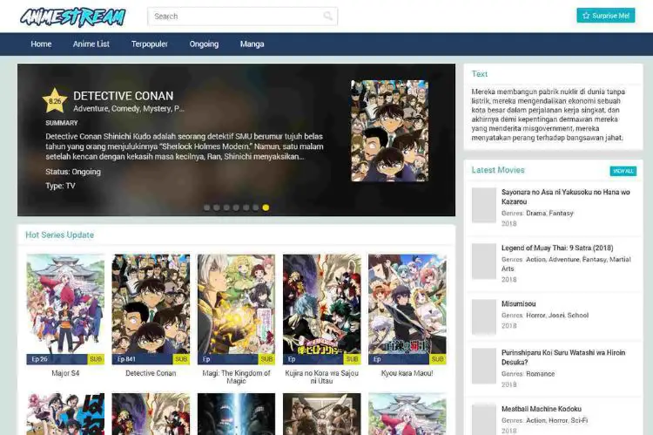Click the Latest Movies heading
653x435 pixels.
coord(498,170)
